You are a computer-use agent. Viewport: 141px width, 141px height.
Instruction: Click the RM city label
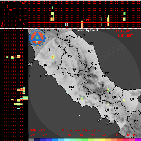click(x=71, y=87)
